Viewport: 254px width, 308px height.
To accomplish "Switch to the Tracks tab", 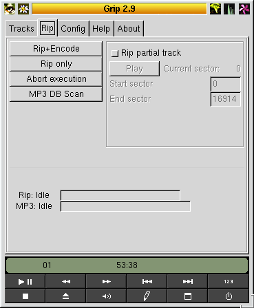I will pos(21,29).
